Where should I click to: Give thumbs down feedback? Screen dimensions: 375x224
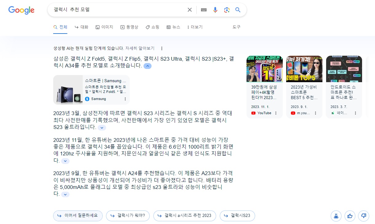(x=364, y=216)
